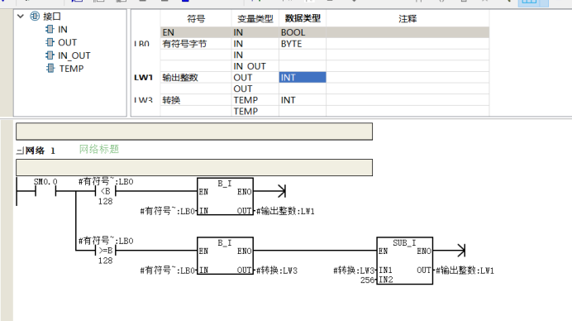Select IN variable type in 有符号字节 row
Viewport: 572px width, 321px height.
255,44
